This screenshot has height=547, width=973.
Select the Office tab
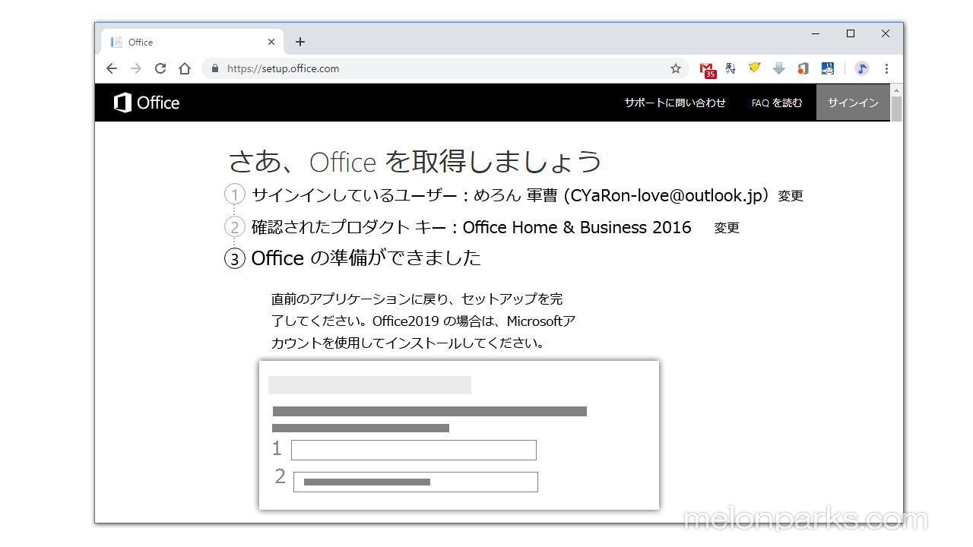pyautogui.click(x=192, y=42)
